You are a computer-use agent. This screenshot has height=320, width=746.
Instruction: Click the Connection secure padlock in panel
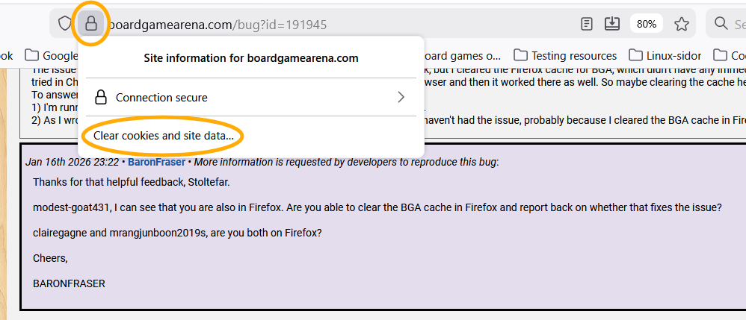click(x=102, y=97)
